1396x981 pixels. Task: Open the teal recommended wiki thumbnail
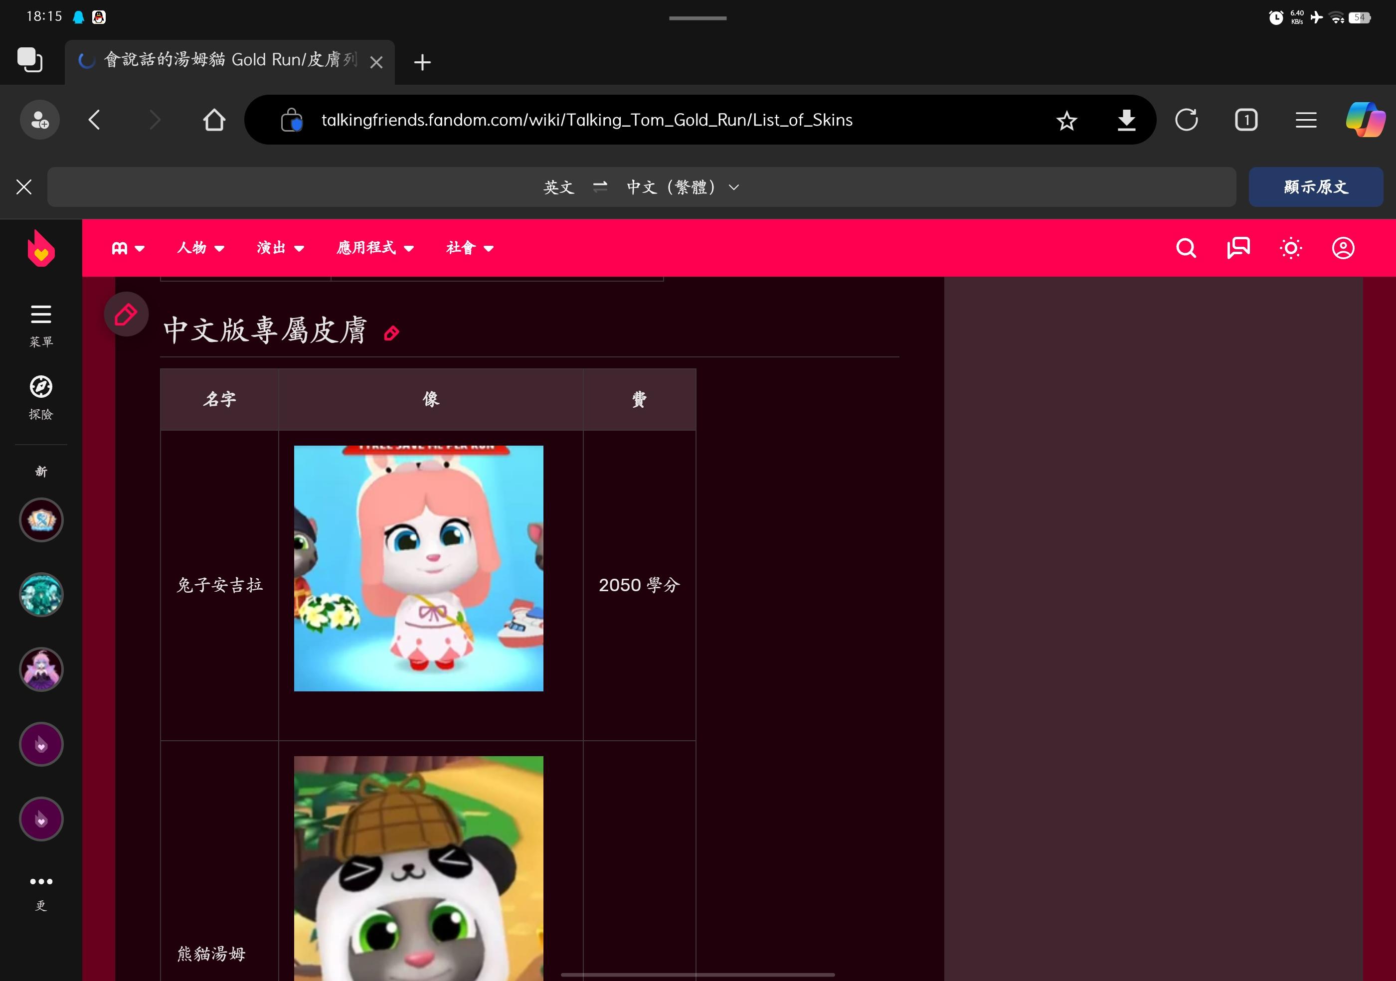pyautogui.click(x=41, y=595)
